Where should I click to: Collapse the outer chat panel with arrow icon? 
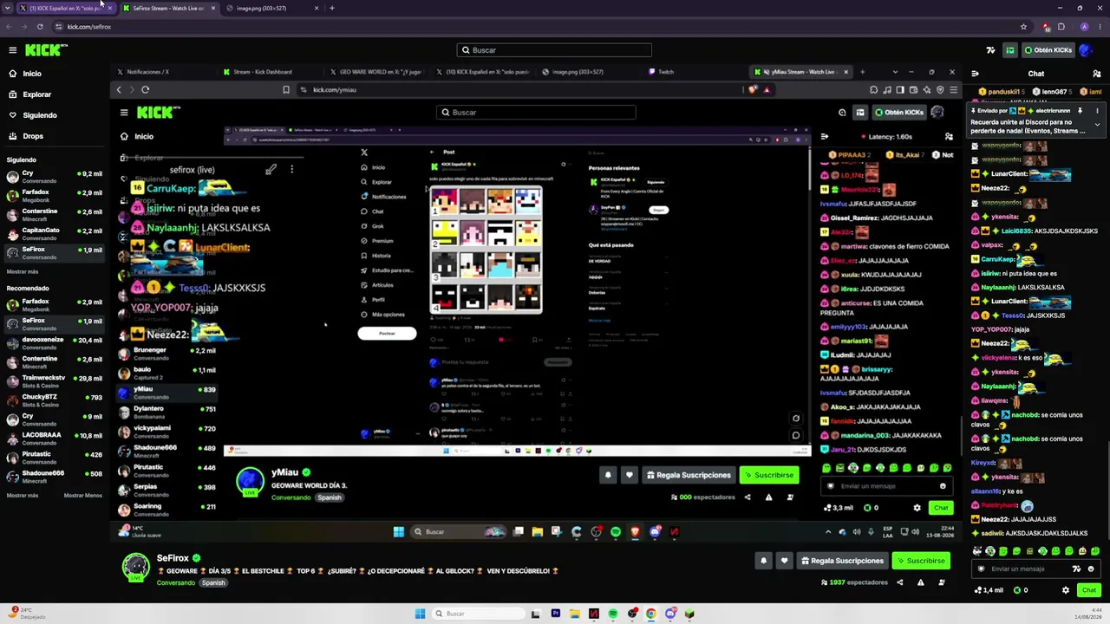[x=976, y=74]
